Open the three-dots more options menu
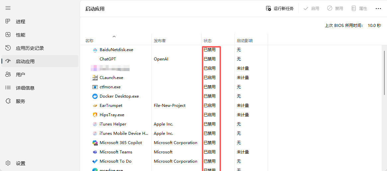Image resolution: width=387 pixels, height=171 pixels. pyautogui.click(x=378, y=9)
